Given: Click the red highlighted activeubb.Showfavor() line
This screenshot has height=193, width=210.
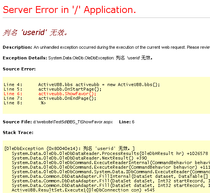Looking at the screenshot, I should pos(50,94).
